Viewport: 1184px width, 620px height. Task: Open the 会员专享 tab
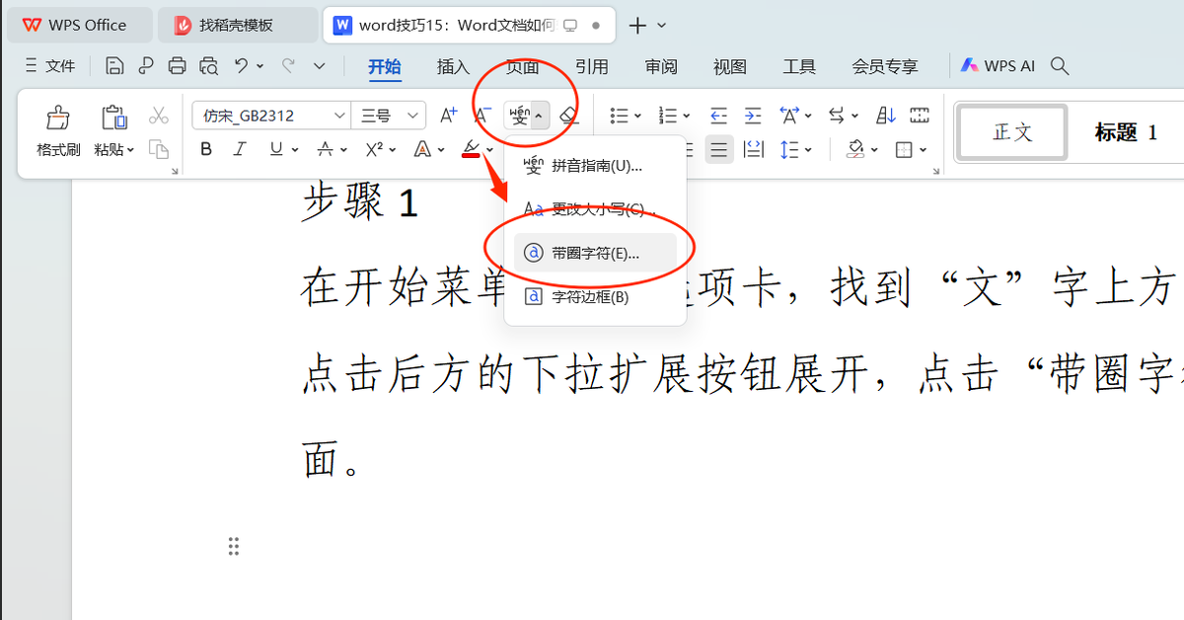coord(885,66)
